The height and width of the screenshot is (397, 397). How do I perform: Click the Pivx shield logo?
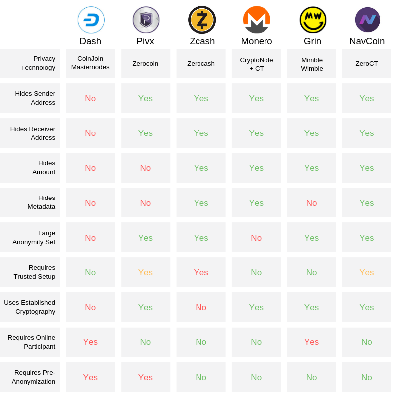point(146,20)
